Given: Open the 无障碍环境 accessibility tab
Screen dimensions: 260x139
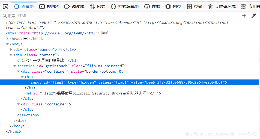Looking at the screenshot, I should coord(222,7).
